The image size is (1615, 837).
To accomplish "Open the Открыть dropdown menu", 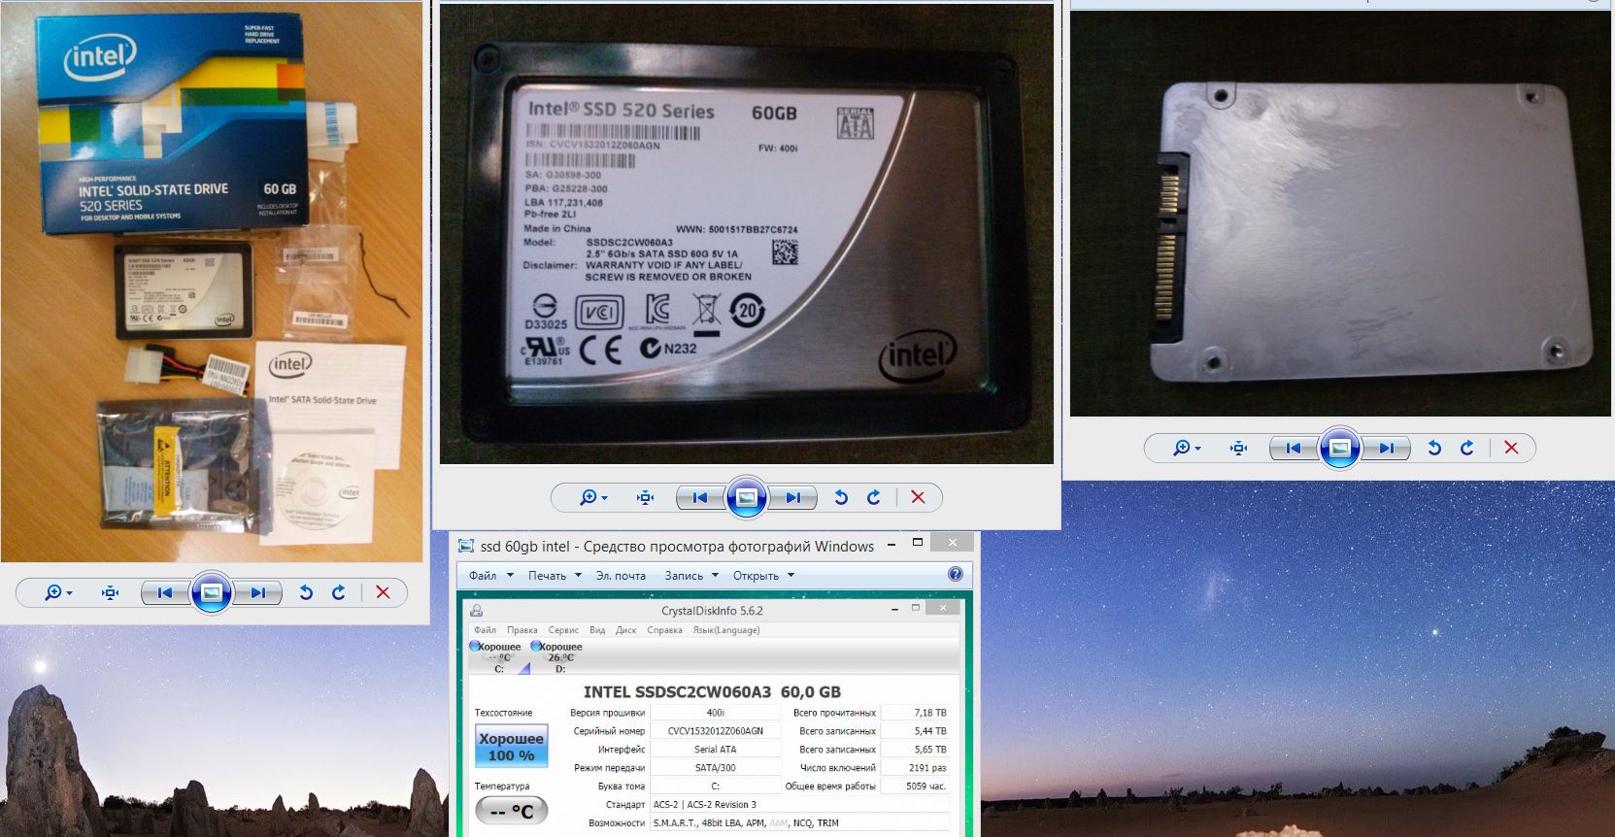I will [763, 576].
